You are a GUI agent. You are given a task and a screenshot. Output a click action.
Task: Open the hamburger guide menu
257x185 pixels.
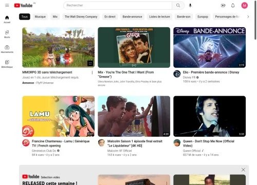click(x=7, y=6)
